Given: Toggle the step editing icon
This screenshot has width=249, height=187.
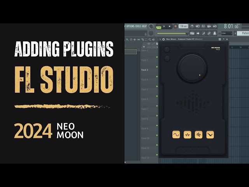Looking at the screenshot, I should [203, 33].
